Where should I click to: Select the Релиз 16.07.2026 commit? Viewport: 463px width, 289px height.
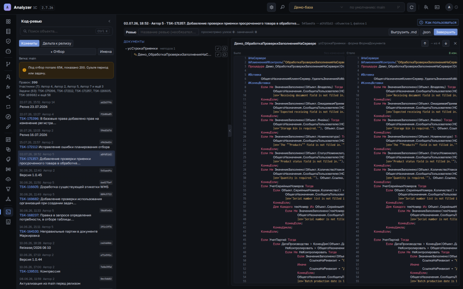click(66, 132)
